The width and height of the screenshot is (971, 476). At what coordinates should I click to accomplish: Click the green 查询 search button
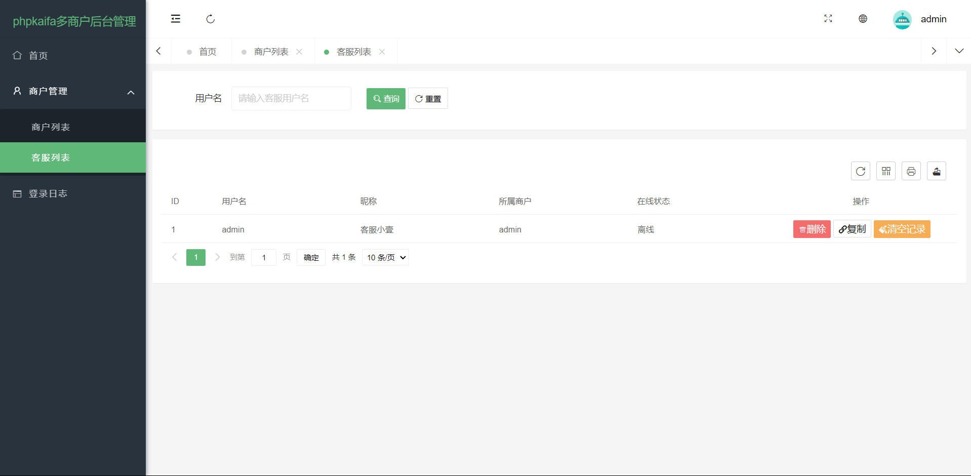[x=386, y=99]
